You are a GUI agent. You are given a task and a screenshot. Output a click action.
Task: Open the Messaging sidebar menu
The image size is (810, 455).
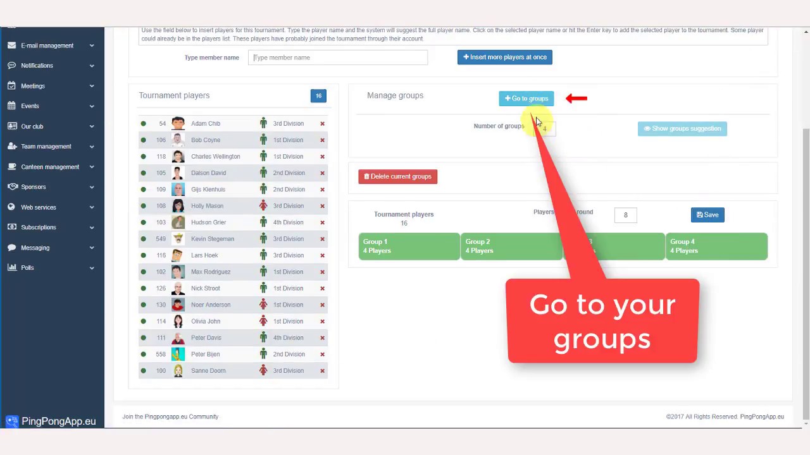point(52,248)
